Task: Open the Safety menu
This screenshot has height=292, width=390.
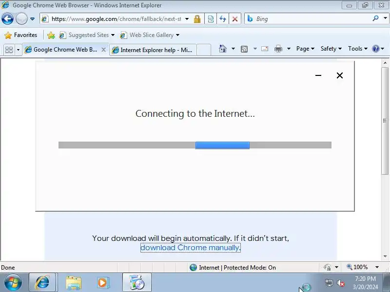Action: pyautogui.click(x=331, y=49)
